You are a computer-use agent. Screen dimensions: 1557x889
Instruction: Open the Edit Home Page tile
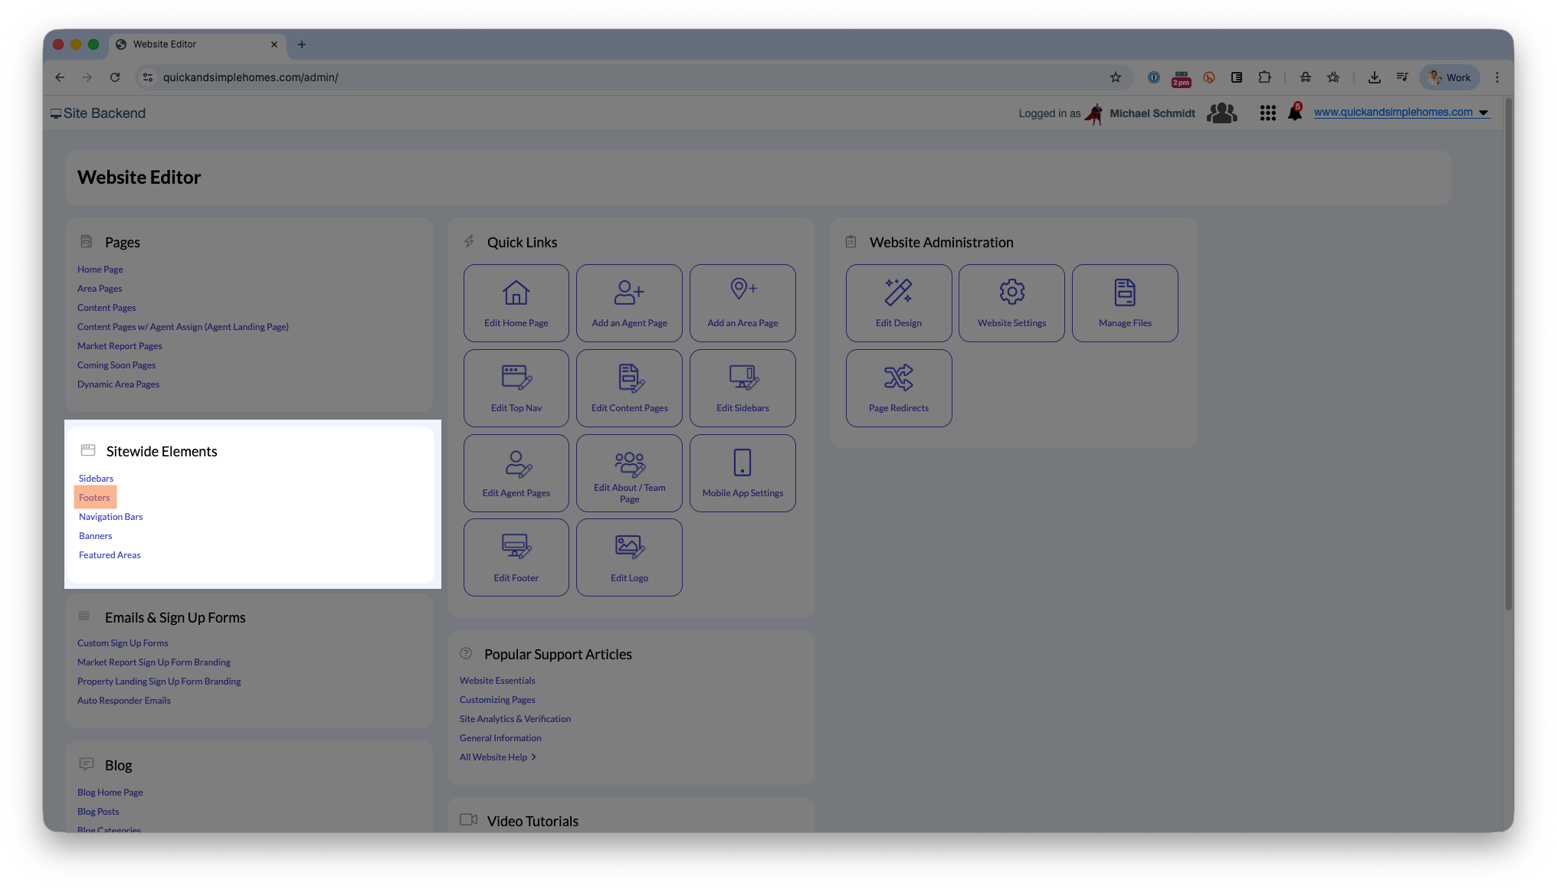pos(516,303)
